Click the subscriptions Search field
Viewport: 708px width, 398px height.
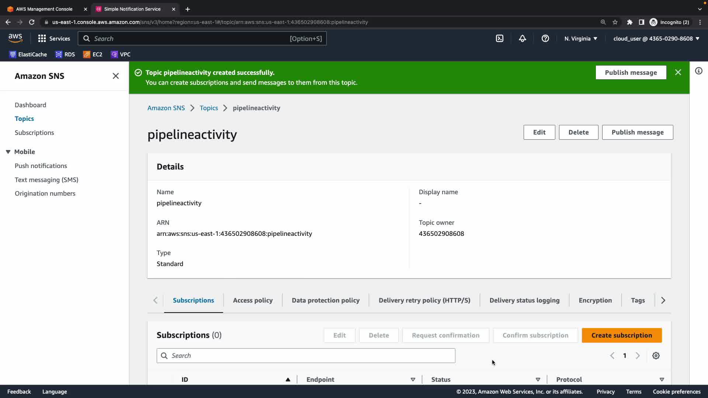pos(306,356)
